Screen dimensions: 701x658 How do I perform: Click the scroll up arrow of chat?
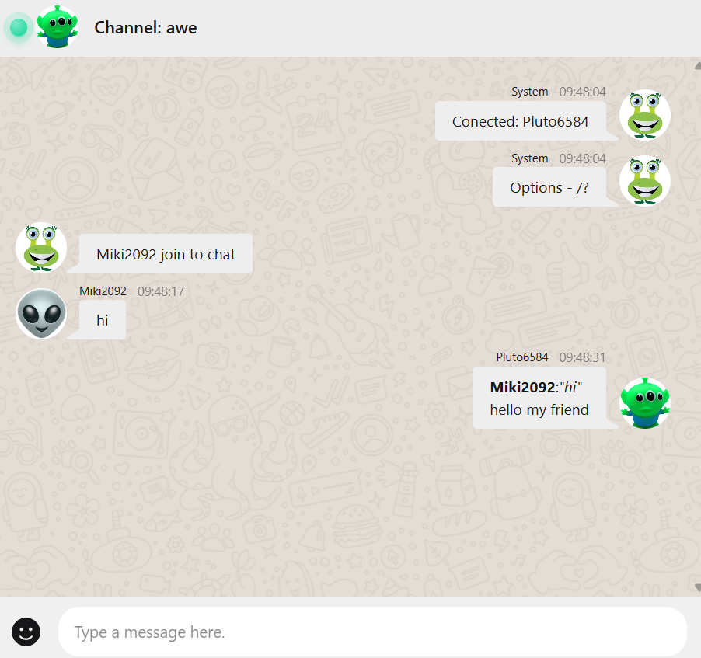(x=697, y=66)
